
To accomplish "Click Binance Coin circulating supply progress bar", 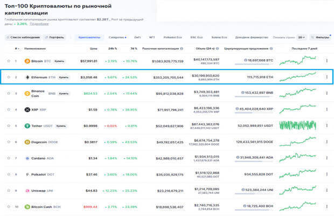I will pos(254,96).
